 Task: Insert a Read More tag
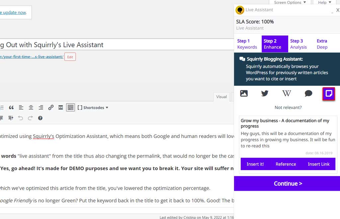61,108
